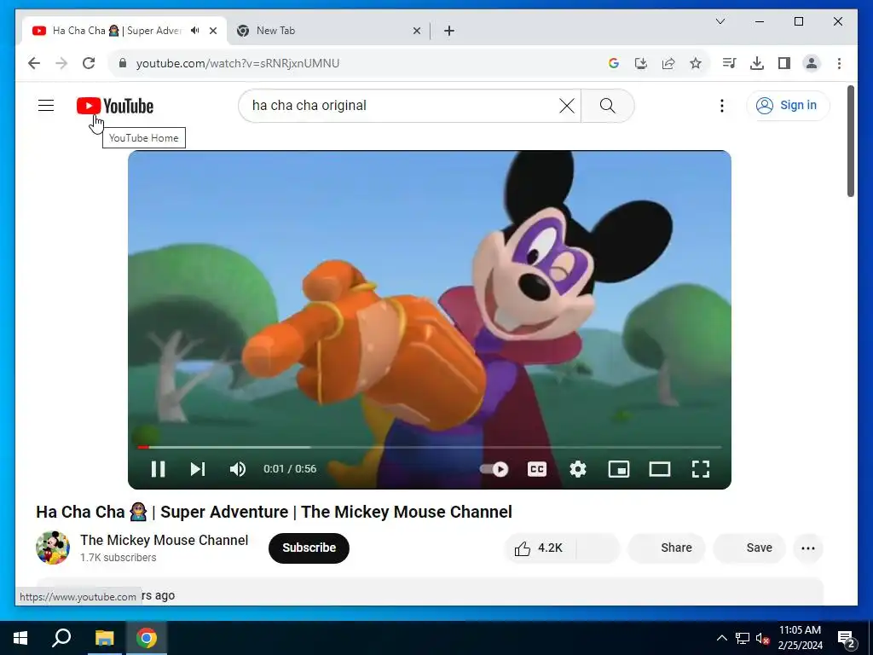Open the tab search chevron

(x=720, y=21)
